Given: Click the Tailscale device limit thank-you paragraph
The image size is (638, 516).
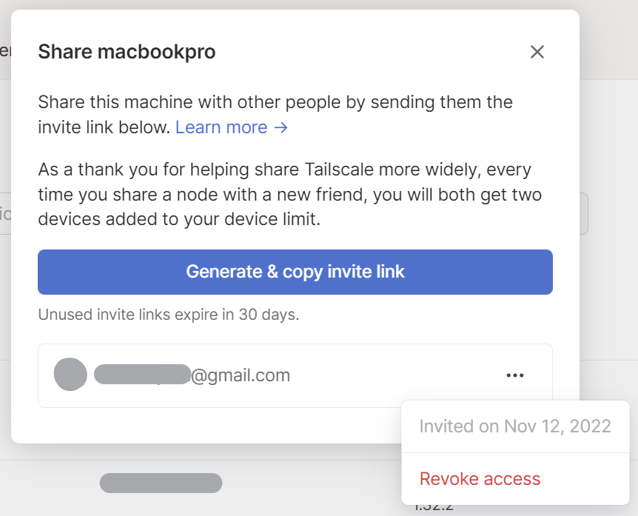Looking at the screenshot, I should [289, 194].
